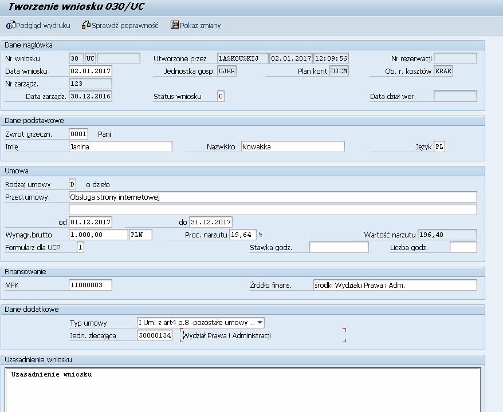Click the 'Umowa' section header

point(17,171)
